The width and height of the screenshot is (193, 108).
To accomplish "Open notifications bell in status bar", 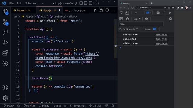I will [x=112, y=106].
